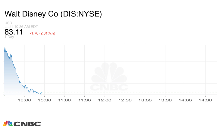
Task: Click the CNBC peacock logo icon
Action: 8,124
